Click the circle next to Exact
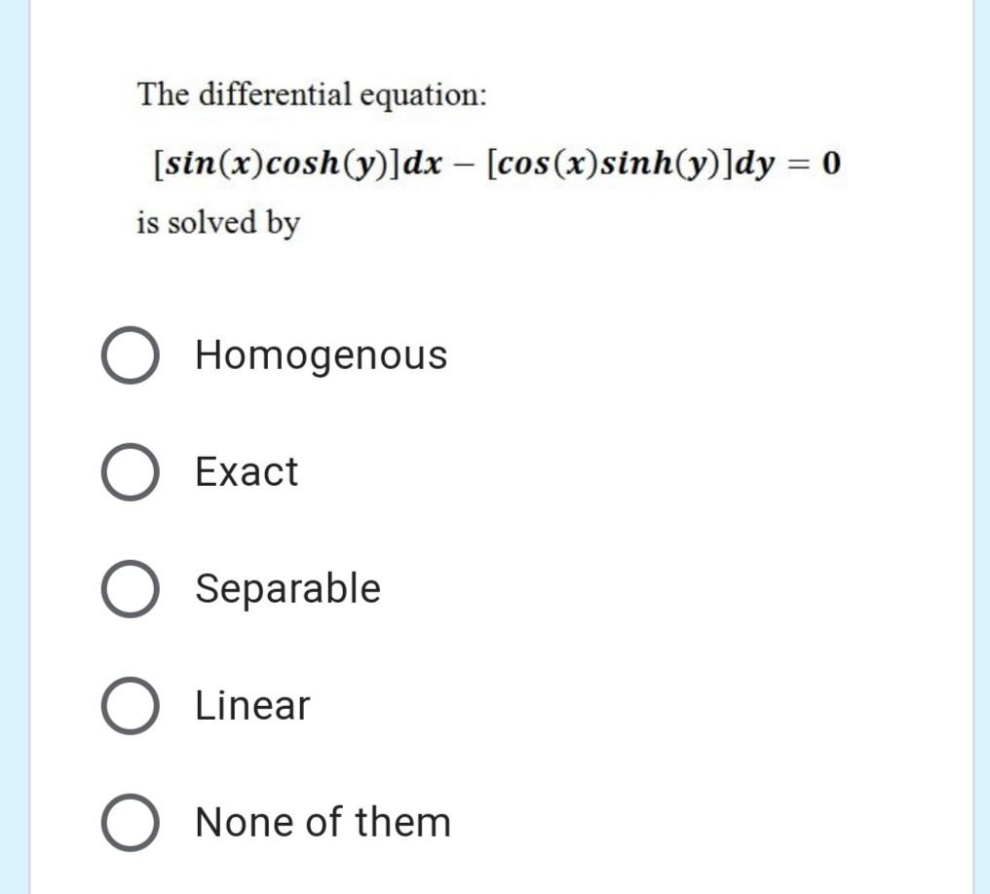 (x=131, y=471)
